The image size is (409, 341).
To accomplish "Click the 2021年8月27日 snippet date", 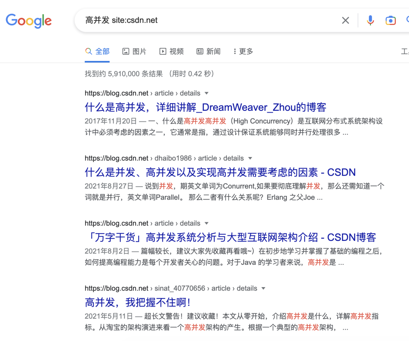I will 109,186.
